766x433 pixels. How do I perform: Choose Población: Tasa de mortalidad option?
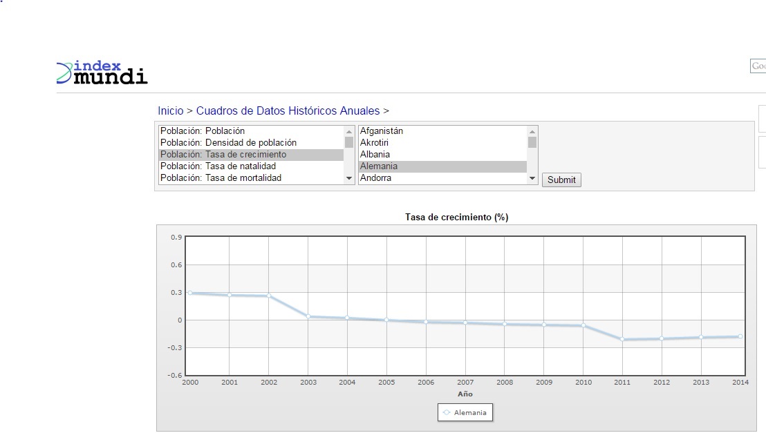221,178
